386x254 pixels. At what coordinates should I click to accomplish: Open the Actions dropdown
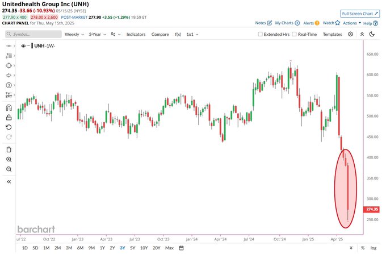(x=352, y=23)
